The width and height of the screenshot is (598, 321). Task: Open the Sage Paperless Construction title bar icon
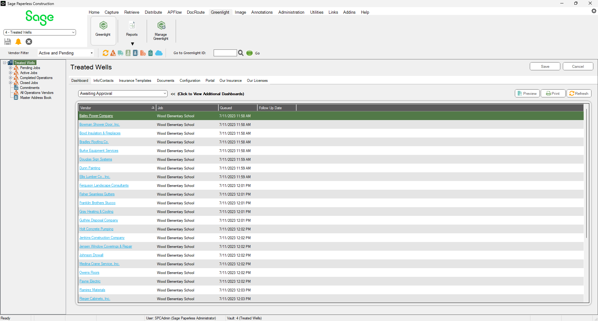pyautogui.click(x=3, y=3)
